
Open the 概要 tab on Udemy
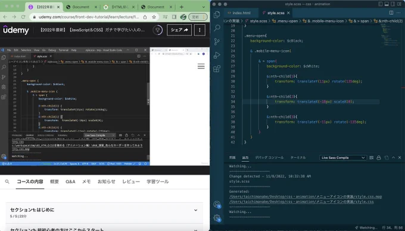tap(54, 182)
